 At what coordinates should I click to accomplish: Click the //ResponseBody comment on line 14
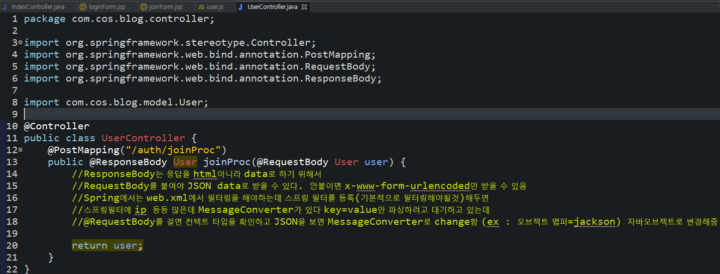coord(197,174)
